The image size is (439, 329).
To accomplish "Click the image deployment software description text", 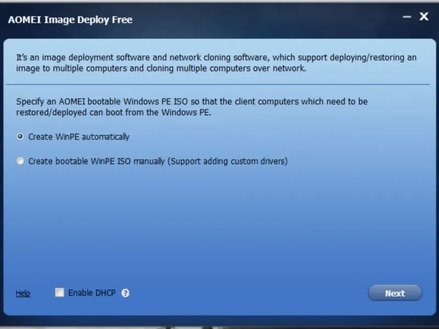I will click(x=216, y=63).
